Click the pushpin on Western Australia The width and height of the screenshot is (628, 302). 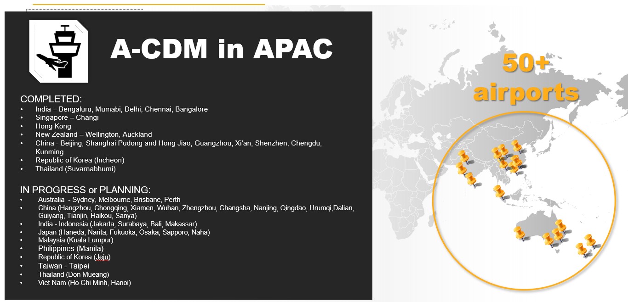520,233
